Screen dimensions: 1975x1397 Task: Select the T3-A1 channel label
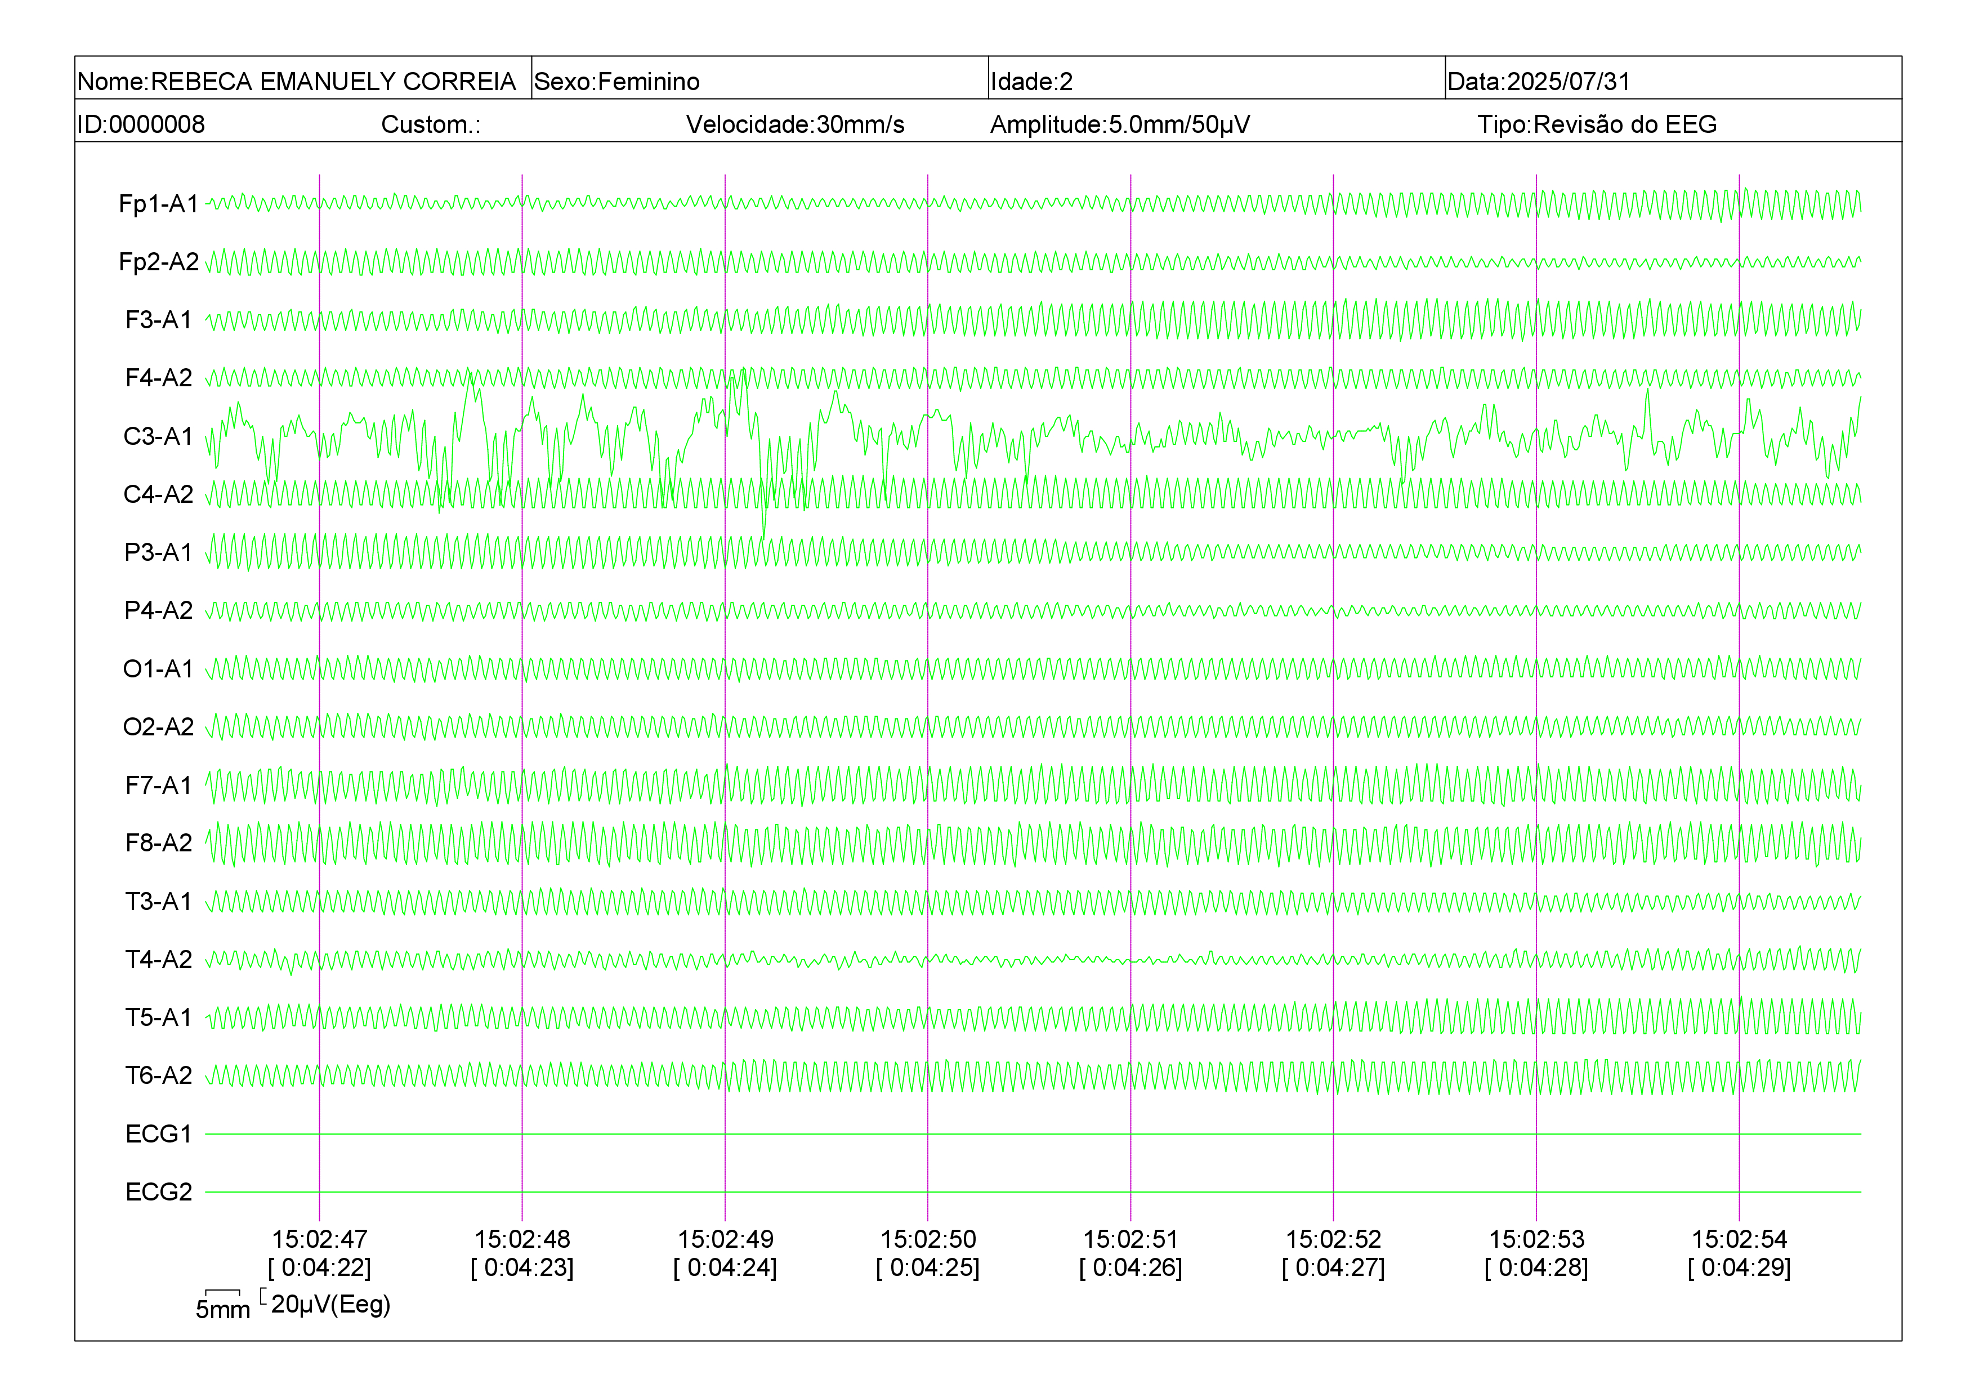click(x=159, y=901)
